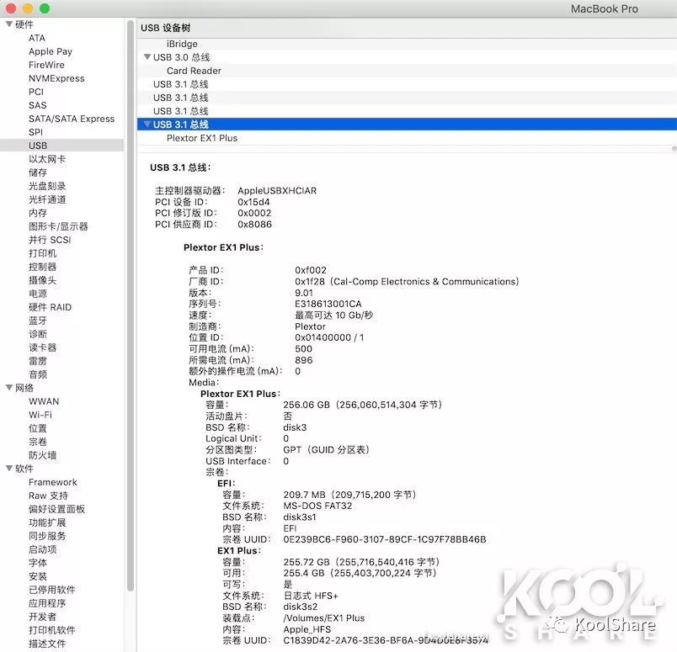677x652 pixels.
Task: Open 雷雳 in the sidebar
Action: click(x=38, y=361)
